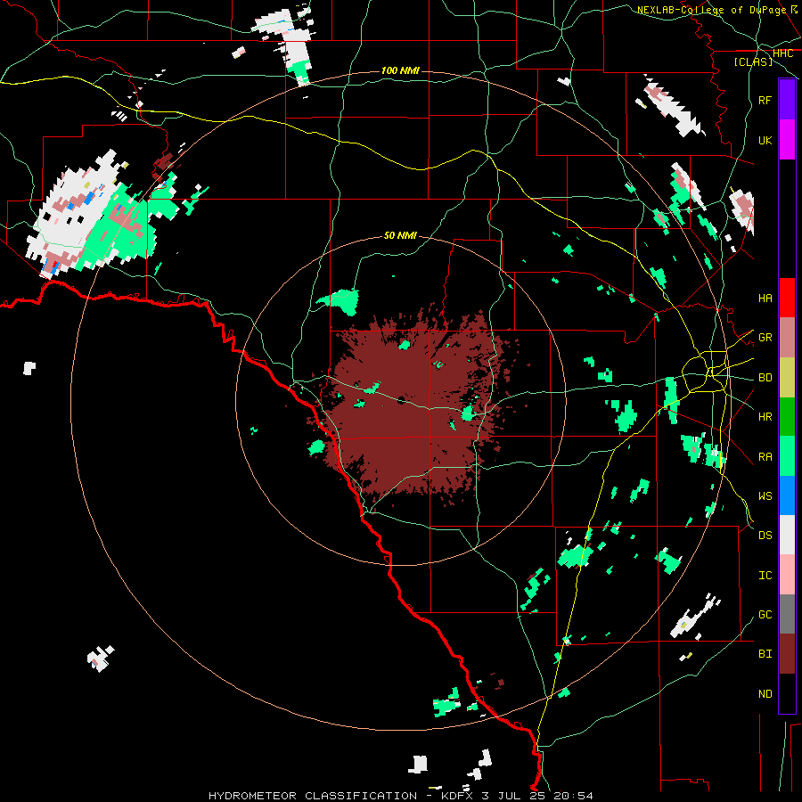Viewport: 802px width, 802px height.
Task: Click the "50 NMI" range ring label
Action: click(400, 236)
